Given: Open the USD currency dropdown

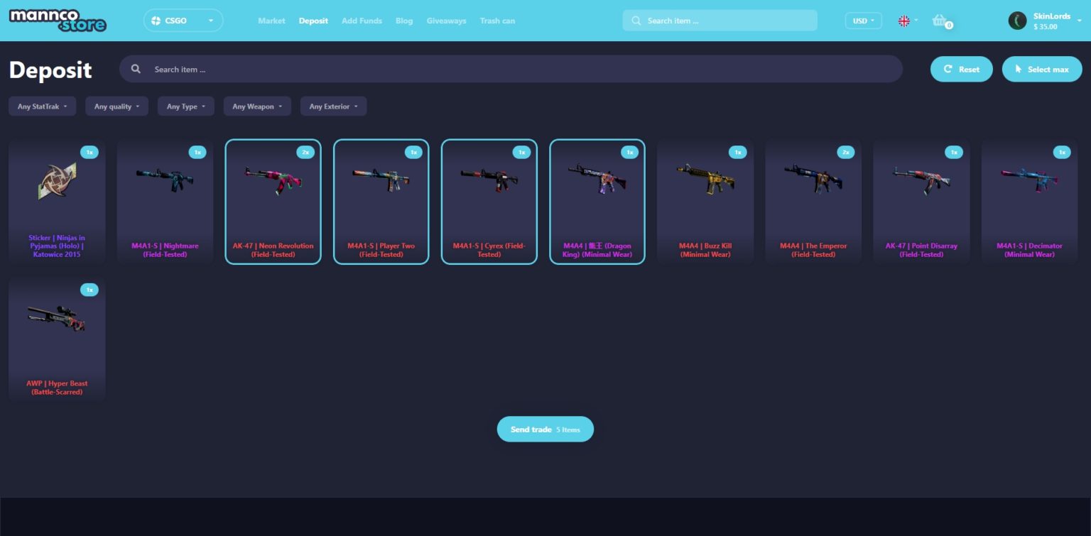Looking at the screenshot, I should [x=863, y=21].
